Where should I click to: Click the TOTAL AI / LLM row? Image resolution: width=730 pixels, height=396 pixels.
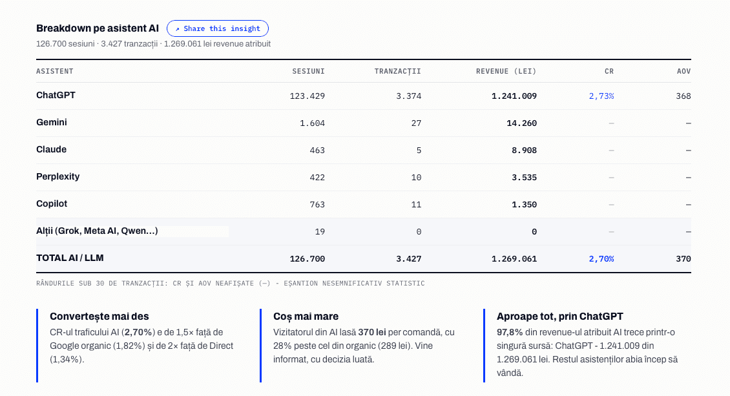tap(364, 258)
